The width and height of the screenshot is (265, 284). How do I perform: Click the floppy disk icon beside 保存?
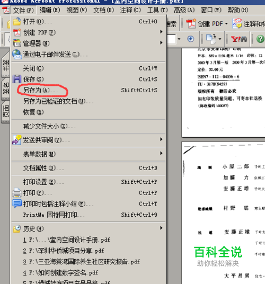tap(17, 79)
